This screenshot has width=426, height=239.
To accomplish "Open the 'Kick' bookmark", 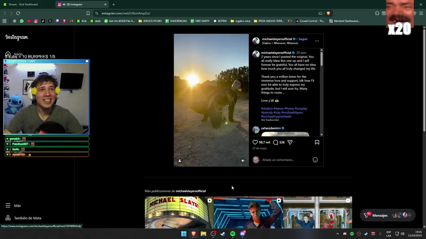I will [82, 21].
